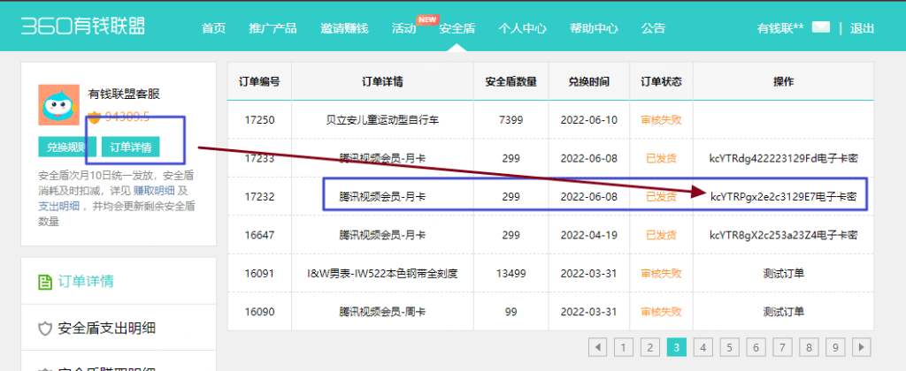Open the 支出明细 link

click(x=58, y=206)
